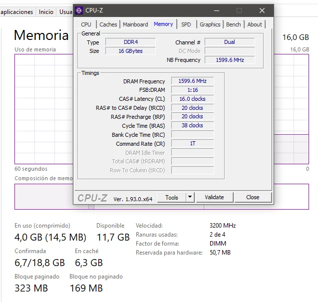318x304 pixels.
Task: Close the CPU-Z window with X
Action: coord(262,10)
